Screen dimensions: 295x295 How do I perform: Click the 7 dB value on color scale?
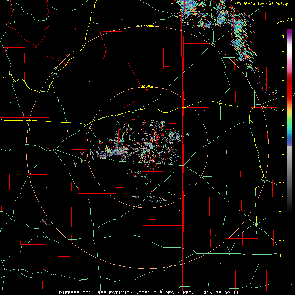click(283, 37)
